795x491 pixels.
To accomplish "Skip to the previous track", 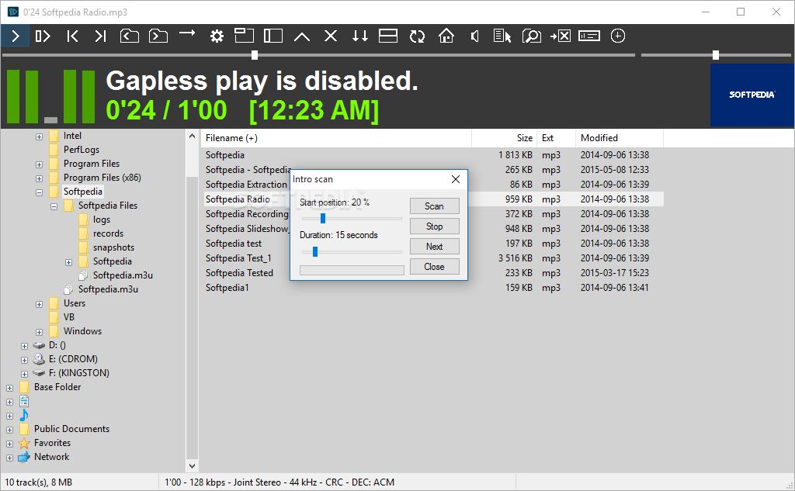I will [72, 36].
